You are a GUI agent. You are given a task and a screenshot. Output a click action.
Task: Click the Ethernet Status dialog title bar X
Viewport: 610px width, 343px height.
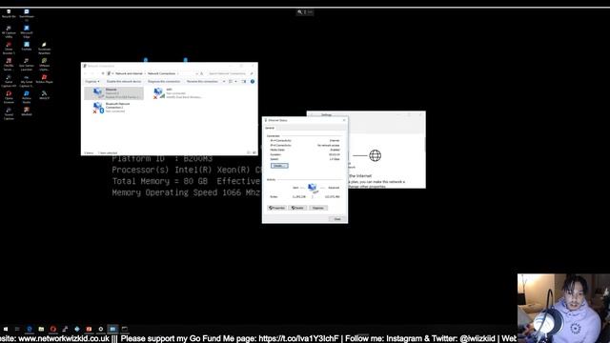344,120
